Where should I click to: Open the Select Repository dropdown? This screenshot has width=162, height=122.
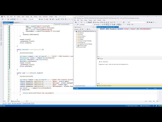point(146,106)
